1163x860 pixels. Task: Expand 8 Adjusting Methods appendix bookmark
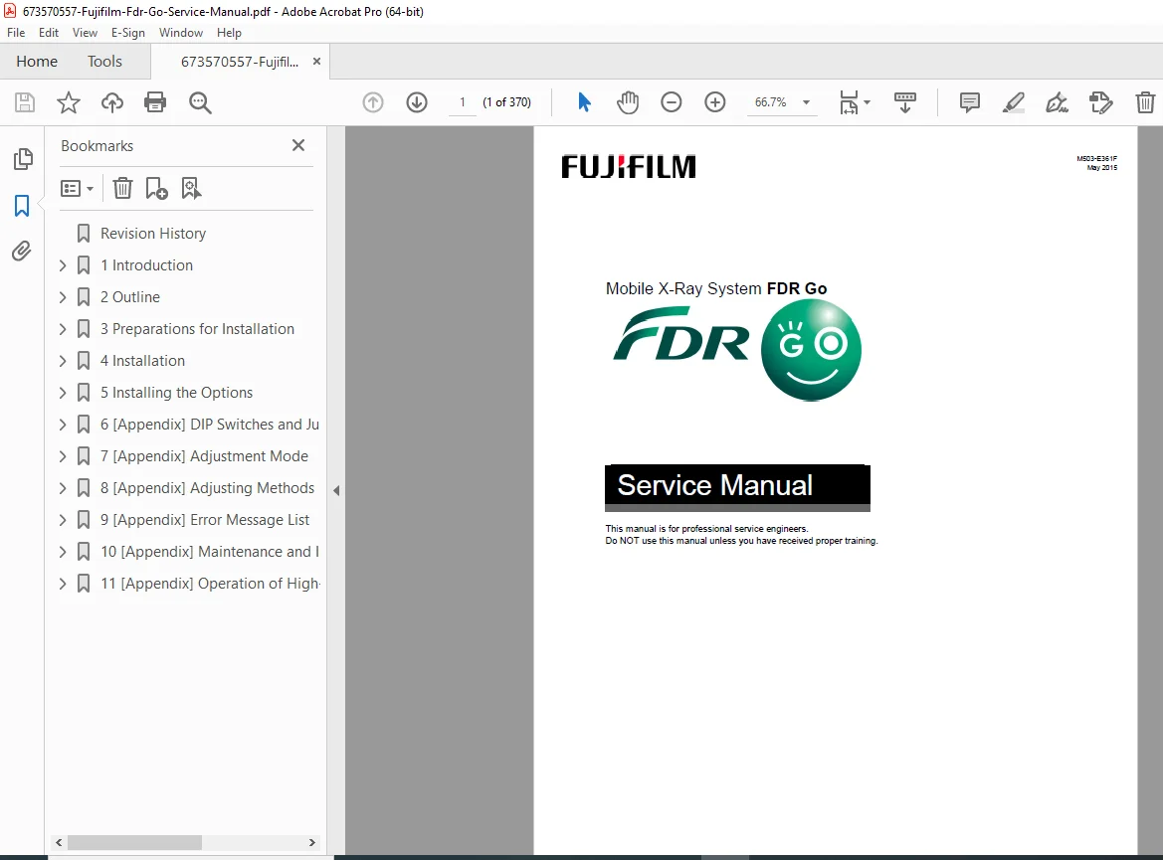click(x=63, y=488)
